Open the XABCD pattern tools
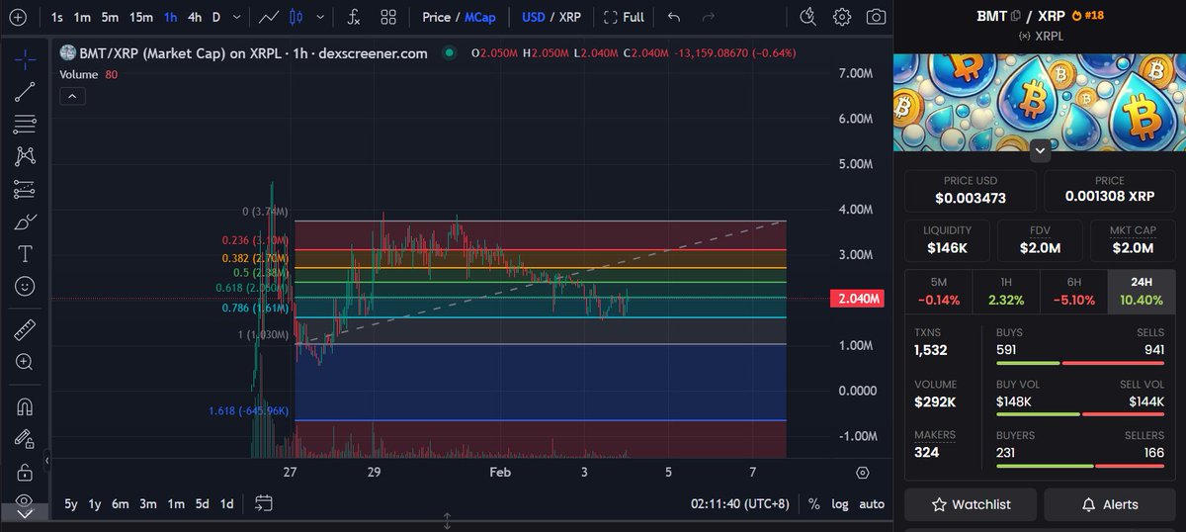 (x=26, y=156)
